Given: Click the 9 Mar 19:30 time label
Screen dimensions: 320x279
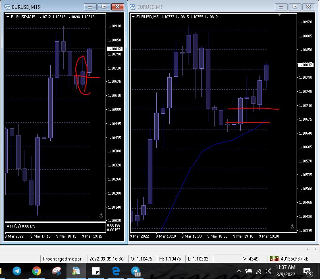Looking at the screenshot, I should 269,236.
